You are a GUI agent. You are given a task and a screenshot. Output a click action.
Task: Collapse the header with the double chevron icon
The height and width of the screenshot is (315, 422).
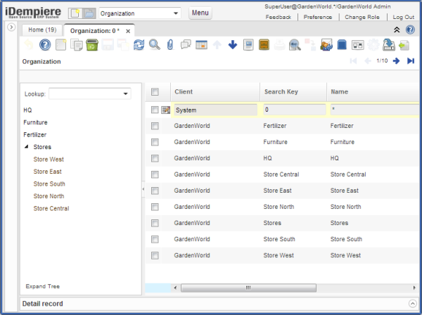(x=397, y=30)
